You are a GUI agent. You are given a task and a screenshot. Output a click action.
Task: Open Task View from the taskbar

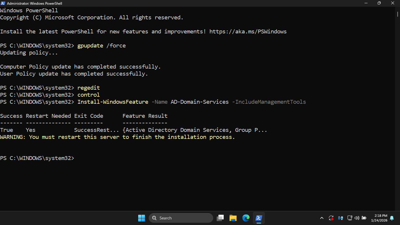220,218
